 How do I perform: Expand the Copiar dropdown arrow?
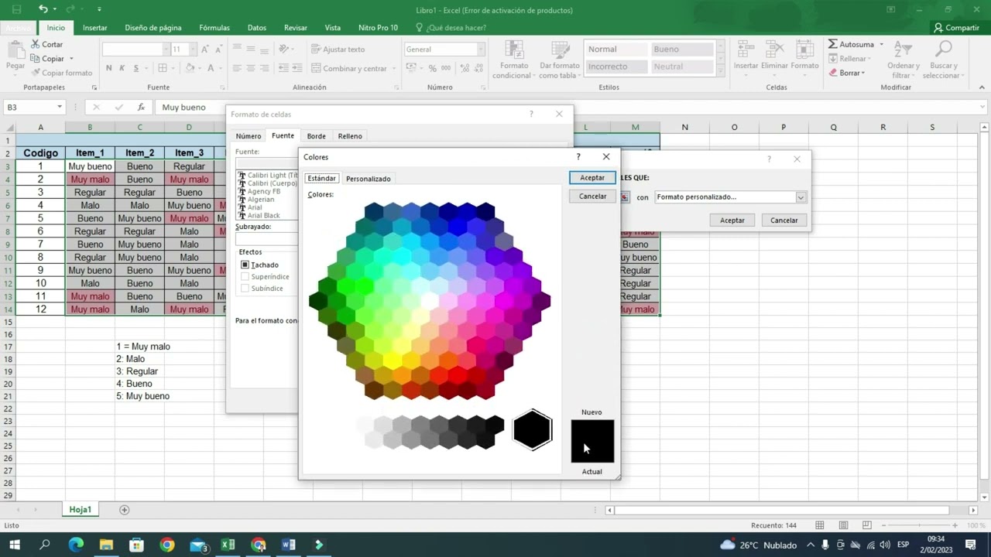pyautogui.click(x=71, y=59)
